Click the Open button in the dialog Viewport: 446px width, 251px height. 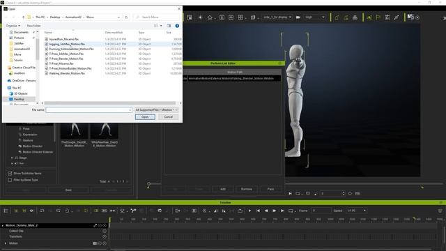coord(145,117)
